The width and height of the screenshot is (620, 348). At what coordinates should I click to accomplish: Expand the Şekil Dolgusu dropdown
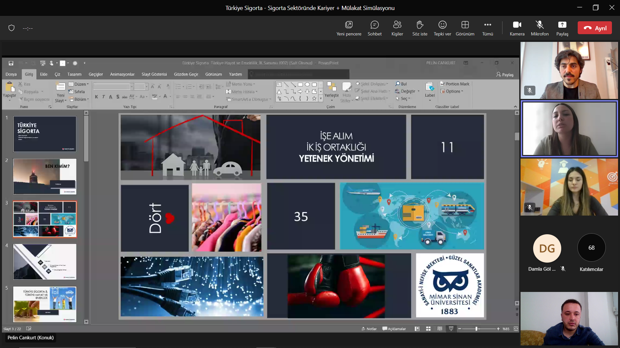click(372, 84)
